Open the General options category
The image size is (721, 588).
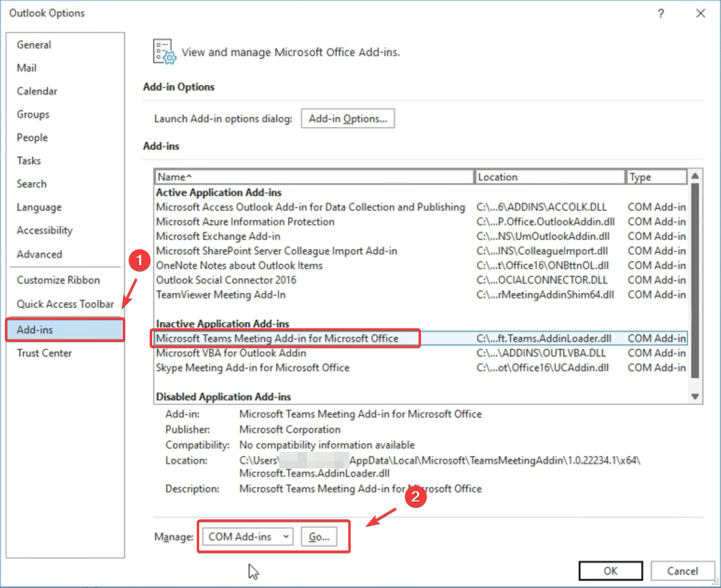(34, 45)
